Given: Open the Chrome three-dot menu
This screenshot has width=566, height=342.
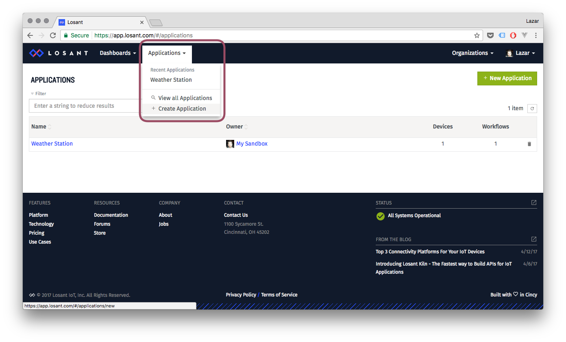Looking at the screenshot, I should (536, 35).
